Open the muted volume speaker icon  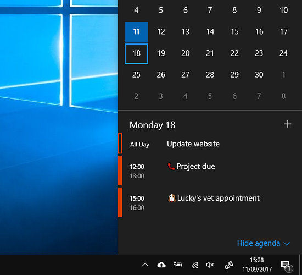210,265
